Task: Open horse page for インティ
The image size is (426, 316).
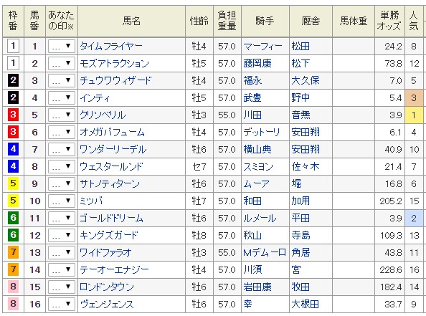Action: point(95,97)
